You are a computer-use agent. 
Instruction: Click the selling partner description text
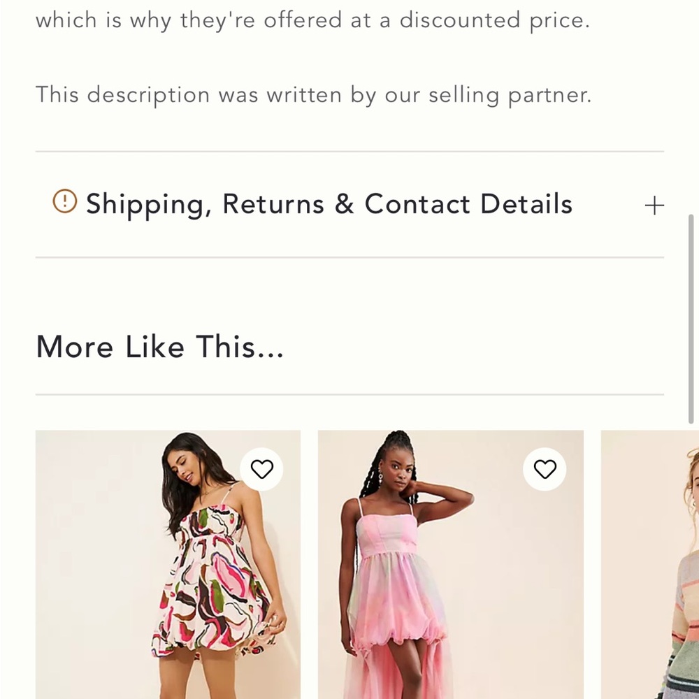(313, 94)
